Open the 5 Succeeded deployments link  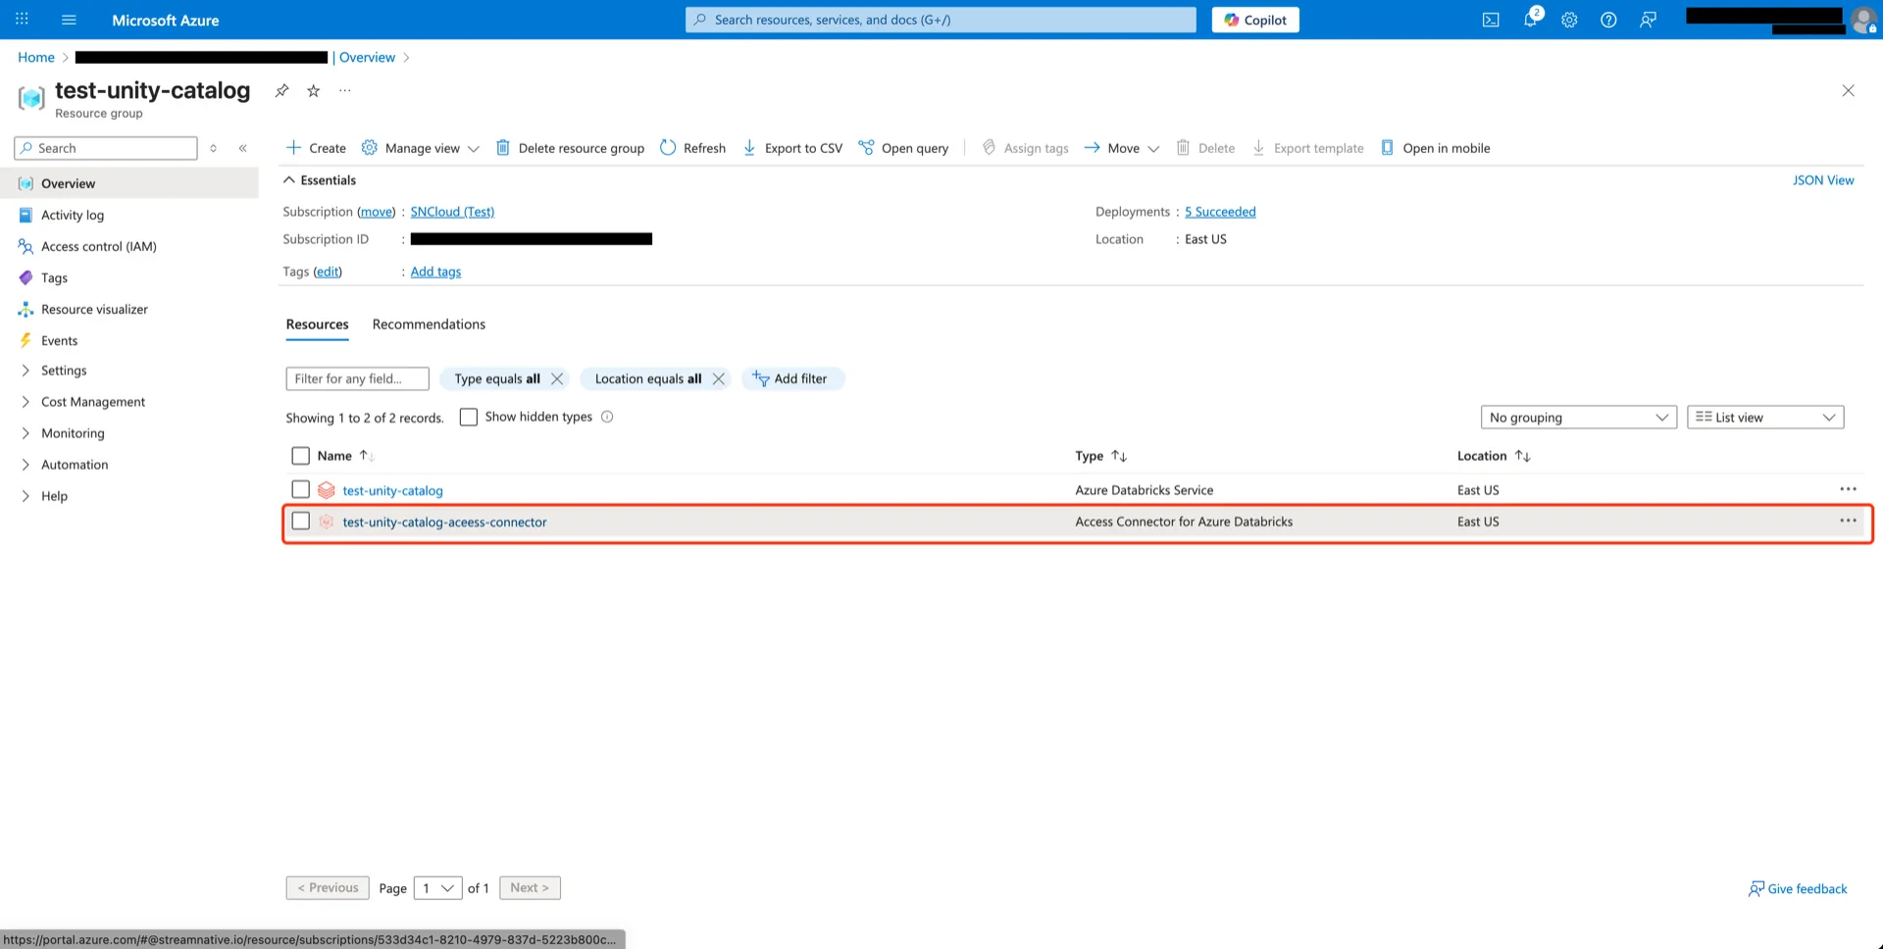point(1220,212)
